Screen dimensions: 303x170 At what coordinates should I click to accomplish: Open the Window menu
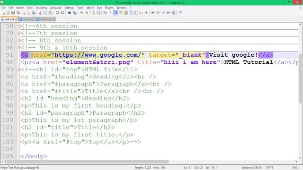(x=121, y=8)
